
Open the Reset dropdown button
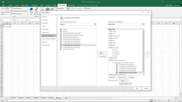123,80
